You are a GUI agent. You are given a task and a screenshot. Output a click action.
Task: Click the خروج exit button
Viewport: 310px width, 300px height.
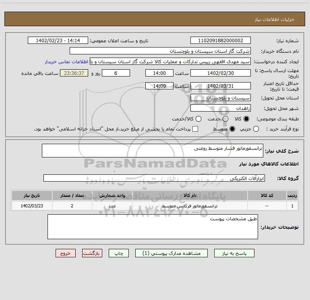coord(66,253)
